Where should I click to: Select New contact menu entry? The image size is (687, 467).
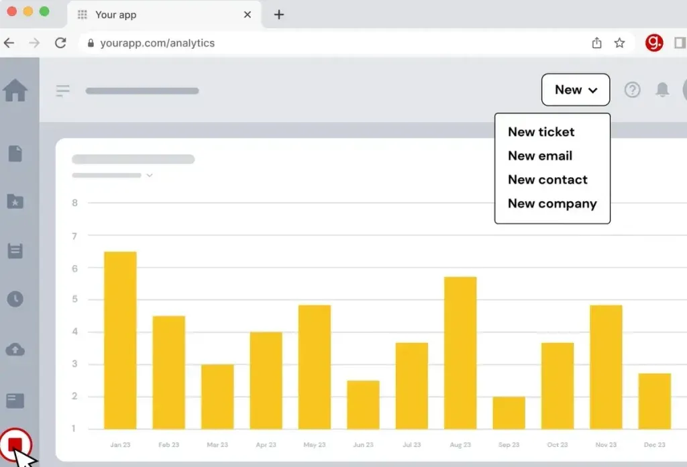tap(547, 180)
